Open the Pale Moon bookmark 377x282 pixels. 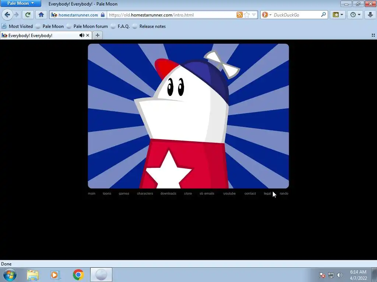point(50,26)
